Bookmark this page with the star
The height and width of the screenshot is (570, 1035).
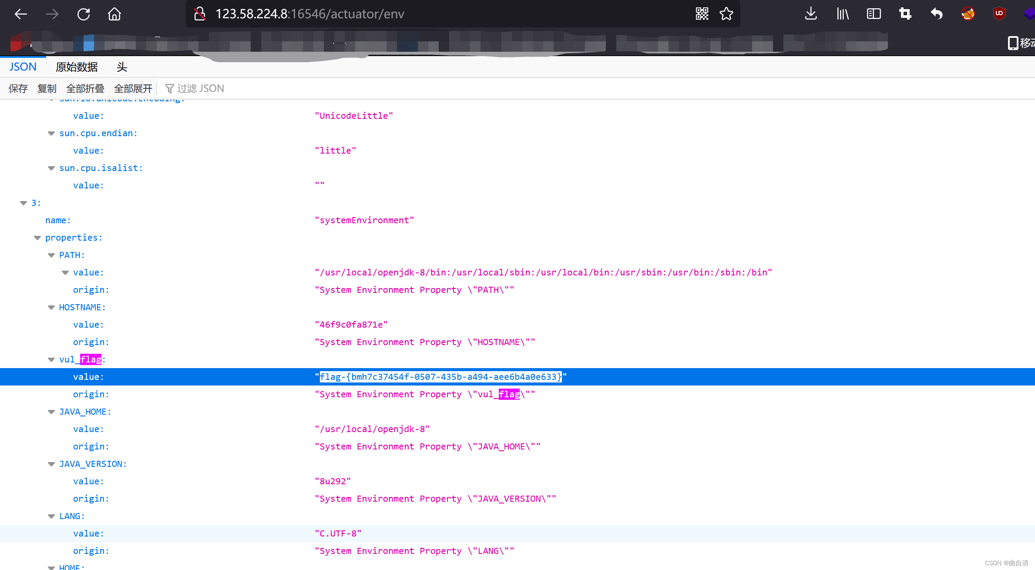click(726, 14)
